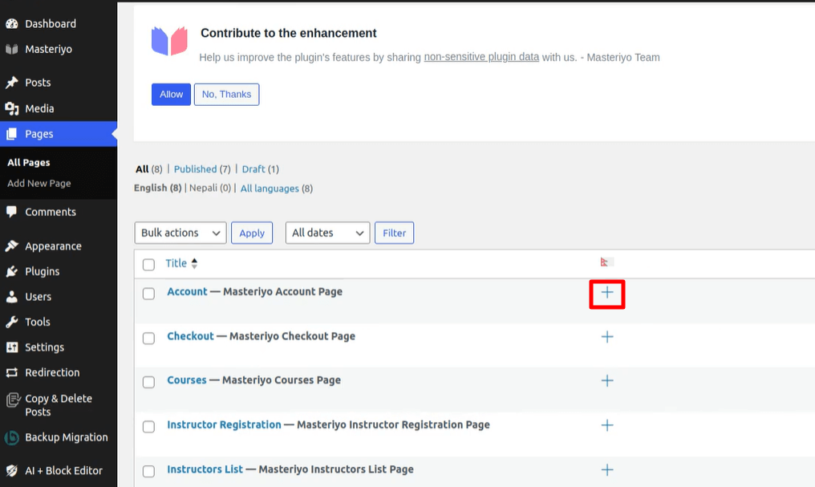Check the Instructors List row checkbox
Screen dimensions: 815x487
148,472
